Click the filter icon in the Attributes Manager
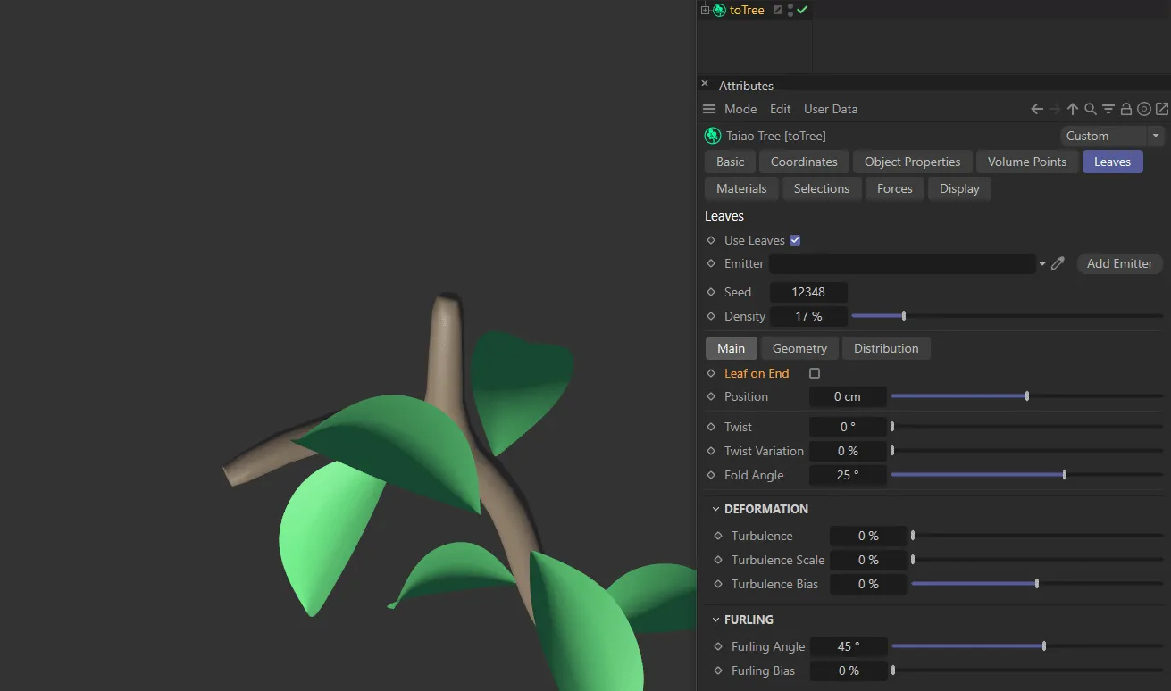This screenshot has height=691, width=1171. pos(1108,108)
